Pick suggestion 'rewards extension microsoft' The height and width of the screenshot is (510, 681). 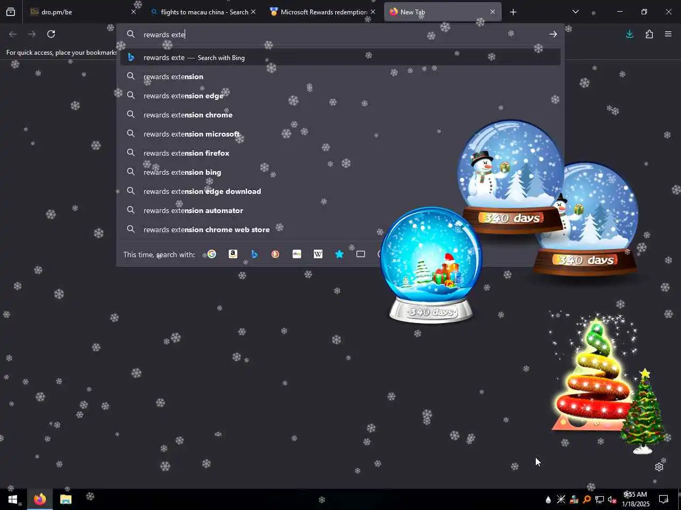pos(340,134)
